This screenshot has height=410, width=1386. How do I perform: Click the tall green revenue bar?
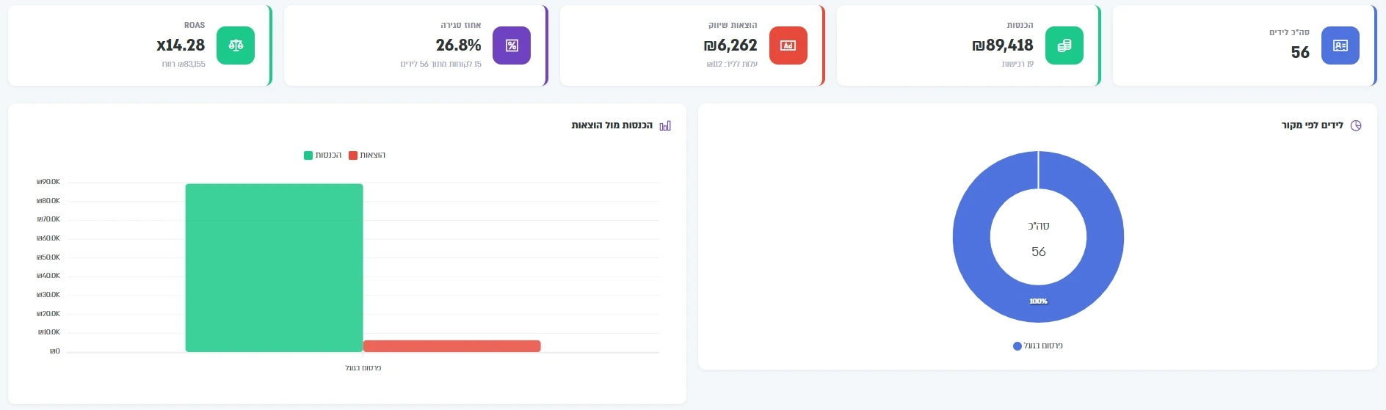(274, 268)
